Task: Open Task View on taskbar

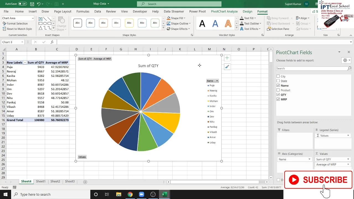Action: tap(107, 194)
